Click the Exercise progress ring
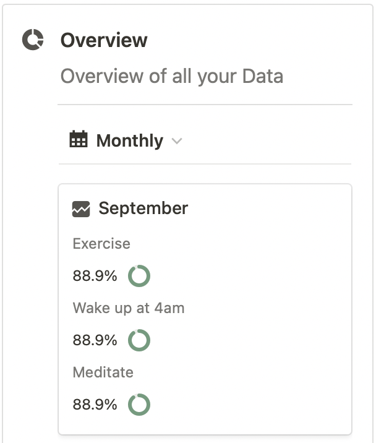376x443 pixels. pyautogui.click(x=139, y=276)
